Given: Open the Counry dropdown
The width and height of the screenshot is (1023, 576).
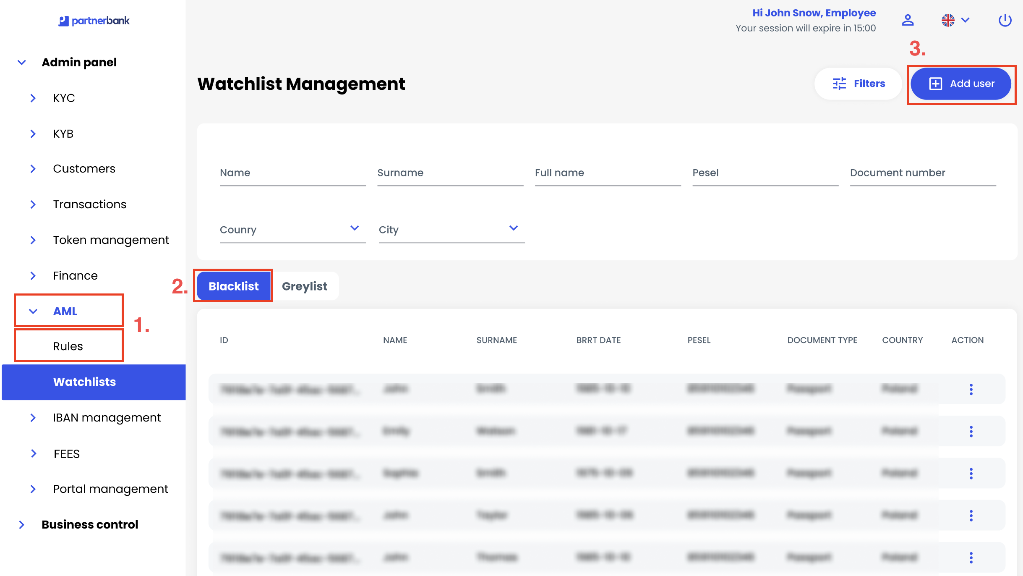Looking at the screenshot, I should 292,230.
